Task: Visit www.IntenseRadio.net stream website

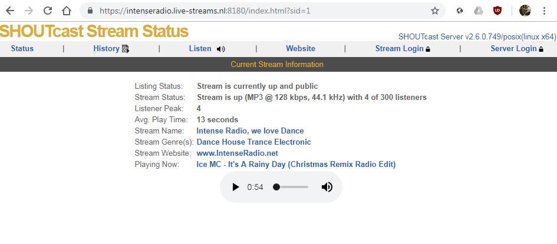Action: (x=238, y=153)
